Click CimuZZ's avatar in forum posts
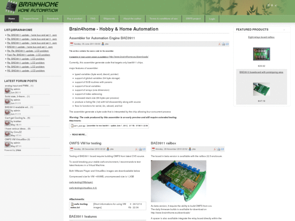 pos(7,134)
